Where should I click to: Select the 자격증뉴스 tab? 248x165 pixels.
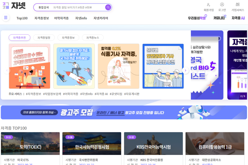coord(93,37)
